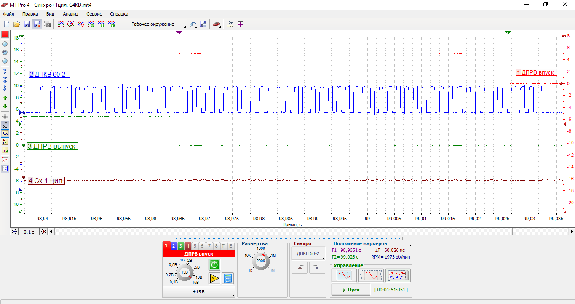Viewport: 575px width, 304px height.
Task: Toggle the green channel power button
Action: point(214,265)
